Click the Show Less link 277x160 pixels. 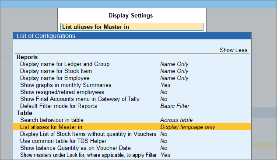coord(233,50)
